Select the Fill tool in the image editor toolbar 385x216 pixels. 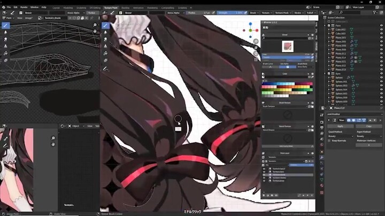pos(5,53)
